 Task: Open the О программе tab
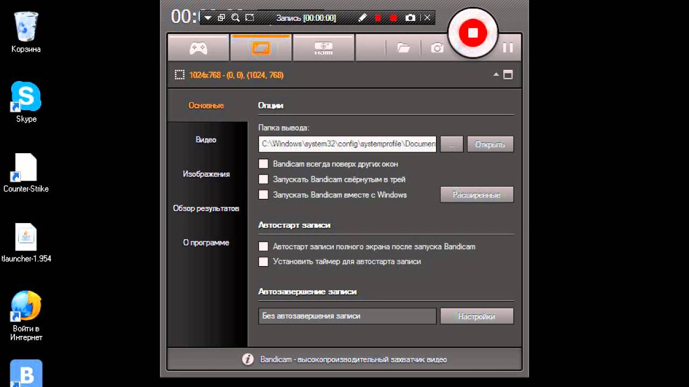[206, 243]
